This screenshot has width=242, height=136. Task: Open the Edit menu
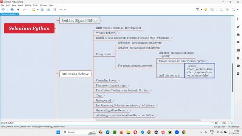(8, 5)
